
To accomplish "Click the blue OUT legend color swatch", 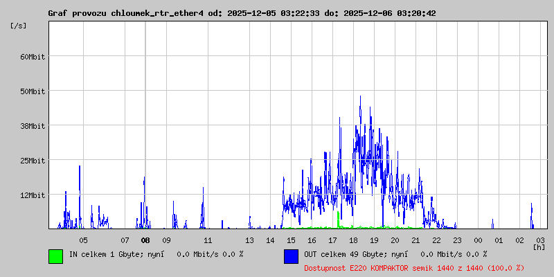I will click(291, 256).
